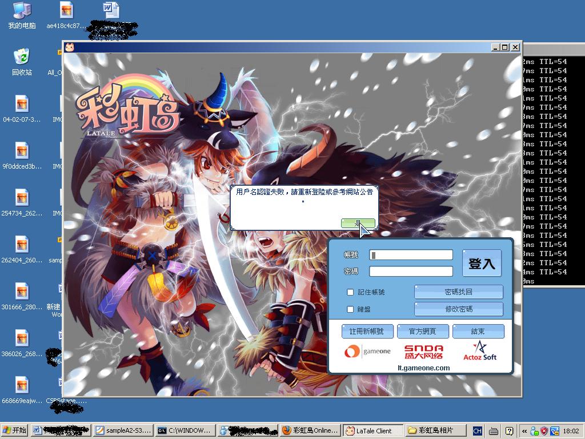585x439 pixels.
Task: Click the Actoz Soft logo
Action: (480, 351)
